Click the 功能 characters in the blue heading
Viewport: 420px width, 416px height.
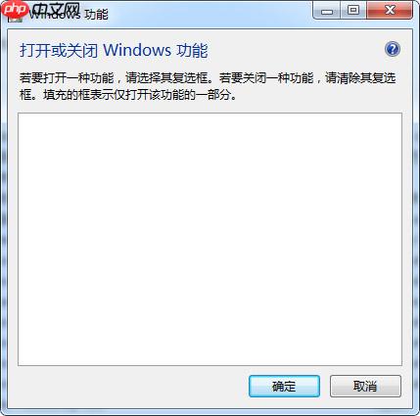[192, 51]
